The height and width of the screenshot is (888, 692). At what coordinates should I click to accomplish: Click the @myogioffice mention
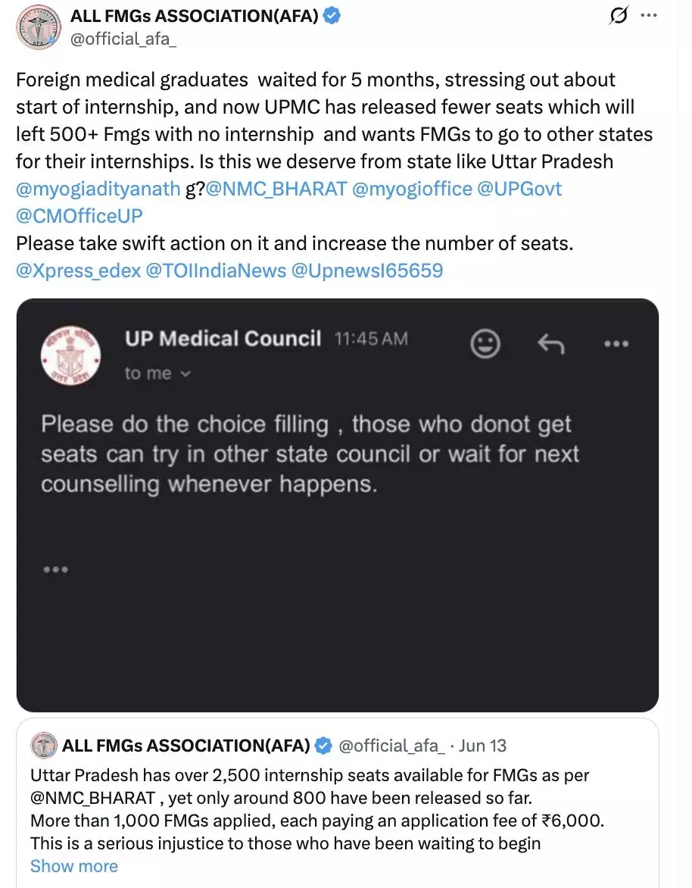coord(412,189)
